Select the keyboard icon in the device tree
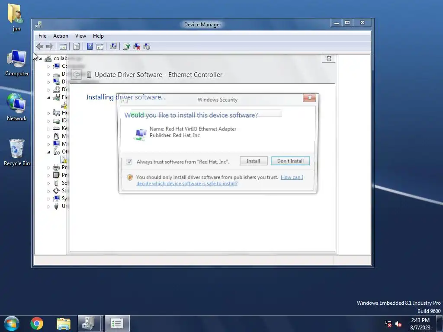The image size is (443, 332). coord(56,128)
